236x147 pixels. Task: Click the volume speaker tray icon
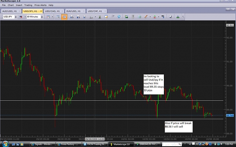click(x=221, y=144)
